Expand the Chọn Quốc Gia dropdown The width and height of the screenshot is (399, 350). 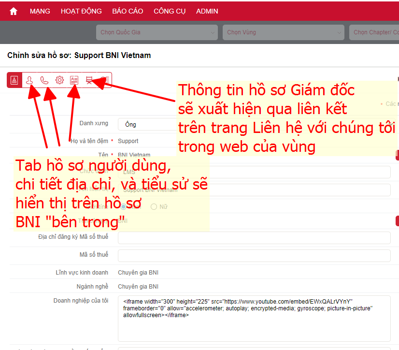[157, 32]
